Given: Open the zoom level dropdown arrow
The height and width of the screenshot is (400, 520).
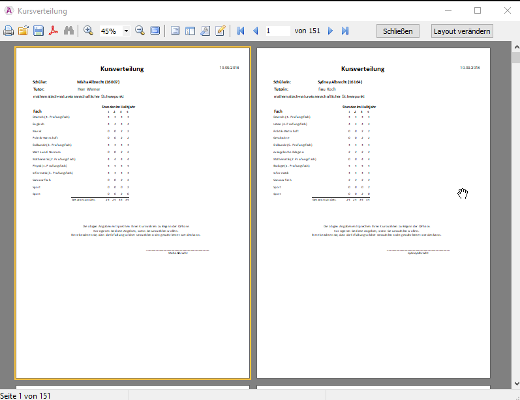Looking at the screenshot, I should click(x=127, y=31).
